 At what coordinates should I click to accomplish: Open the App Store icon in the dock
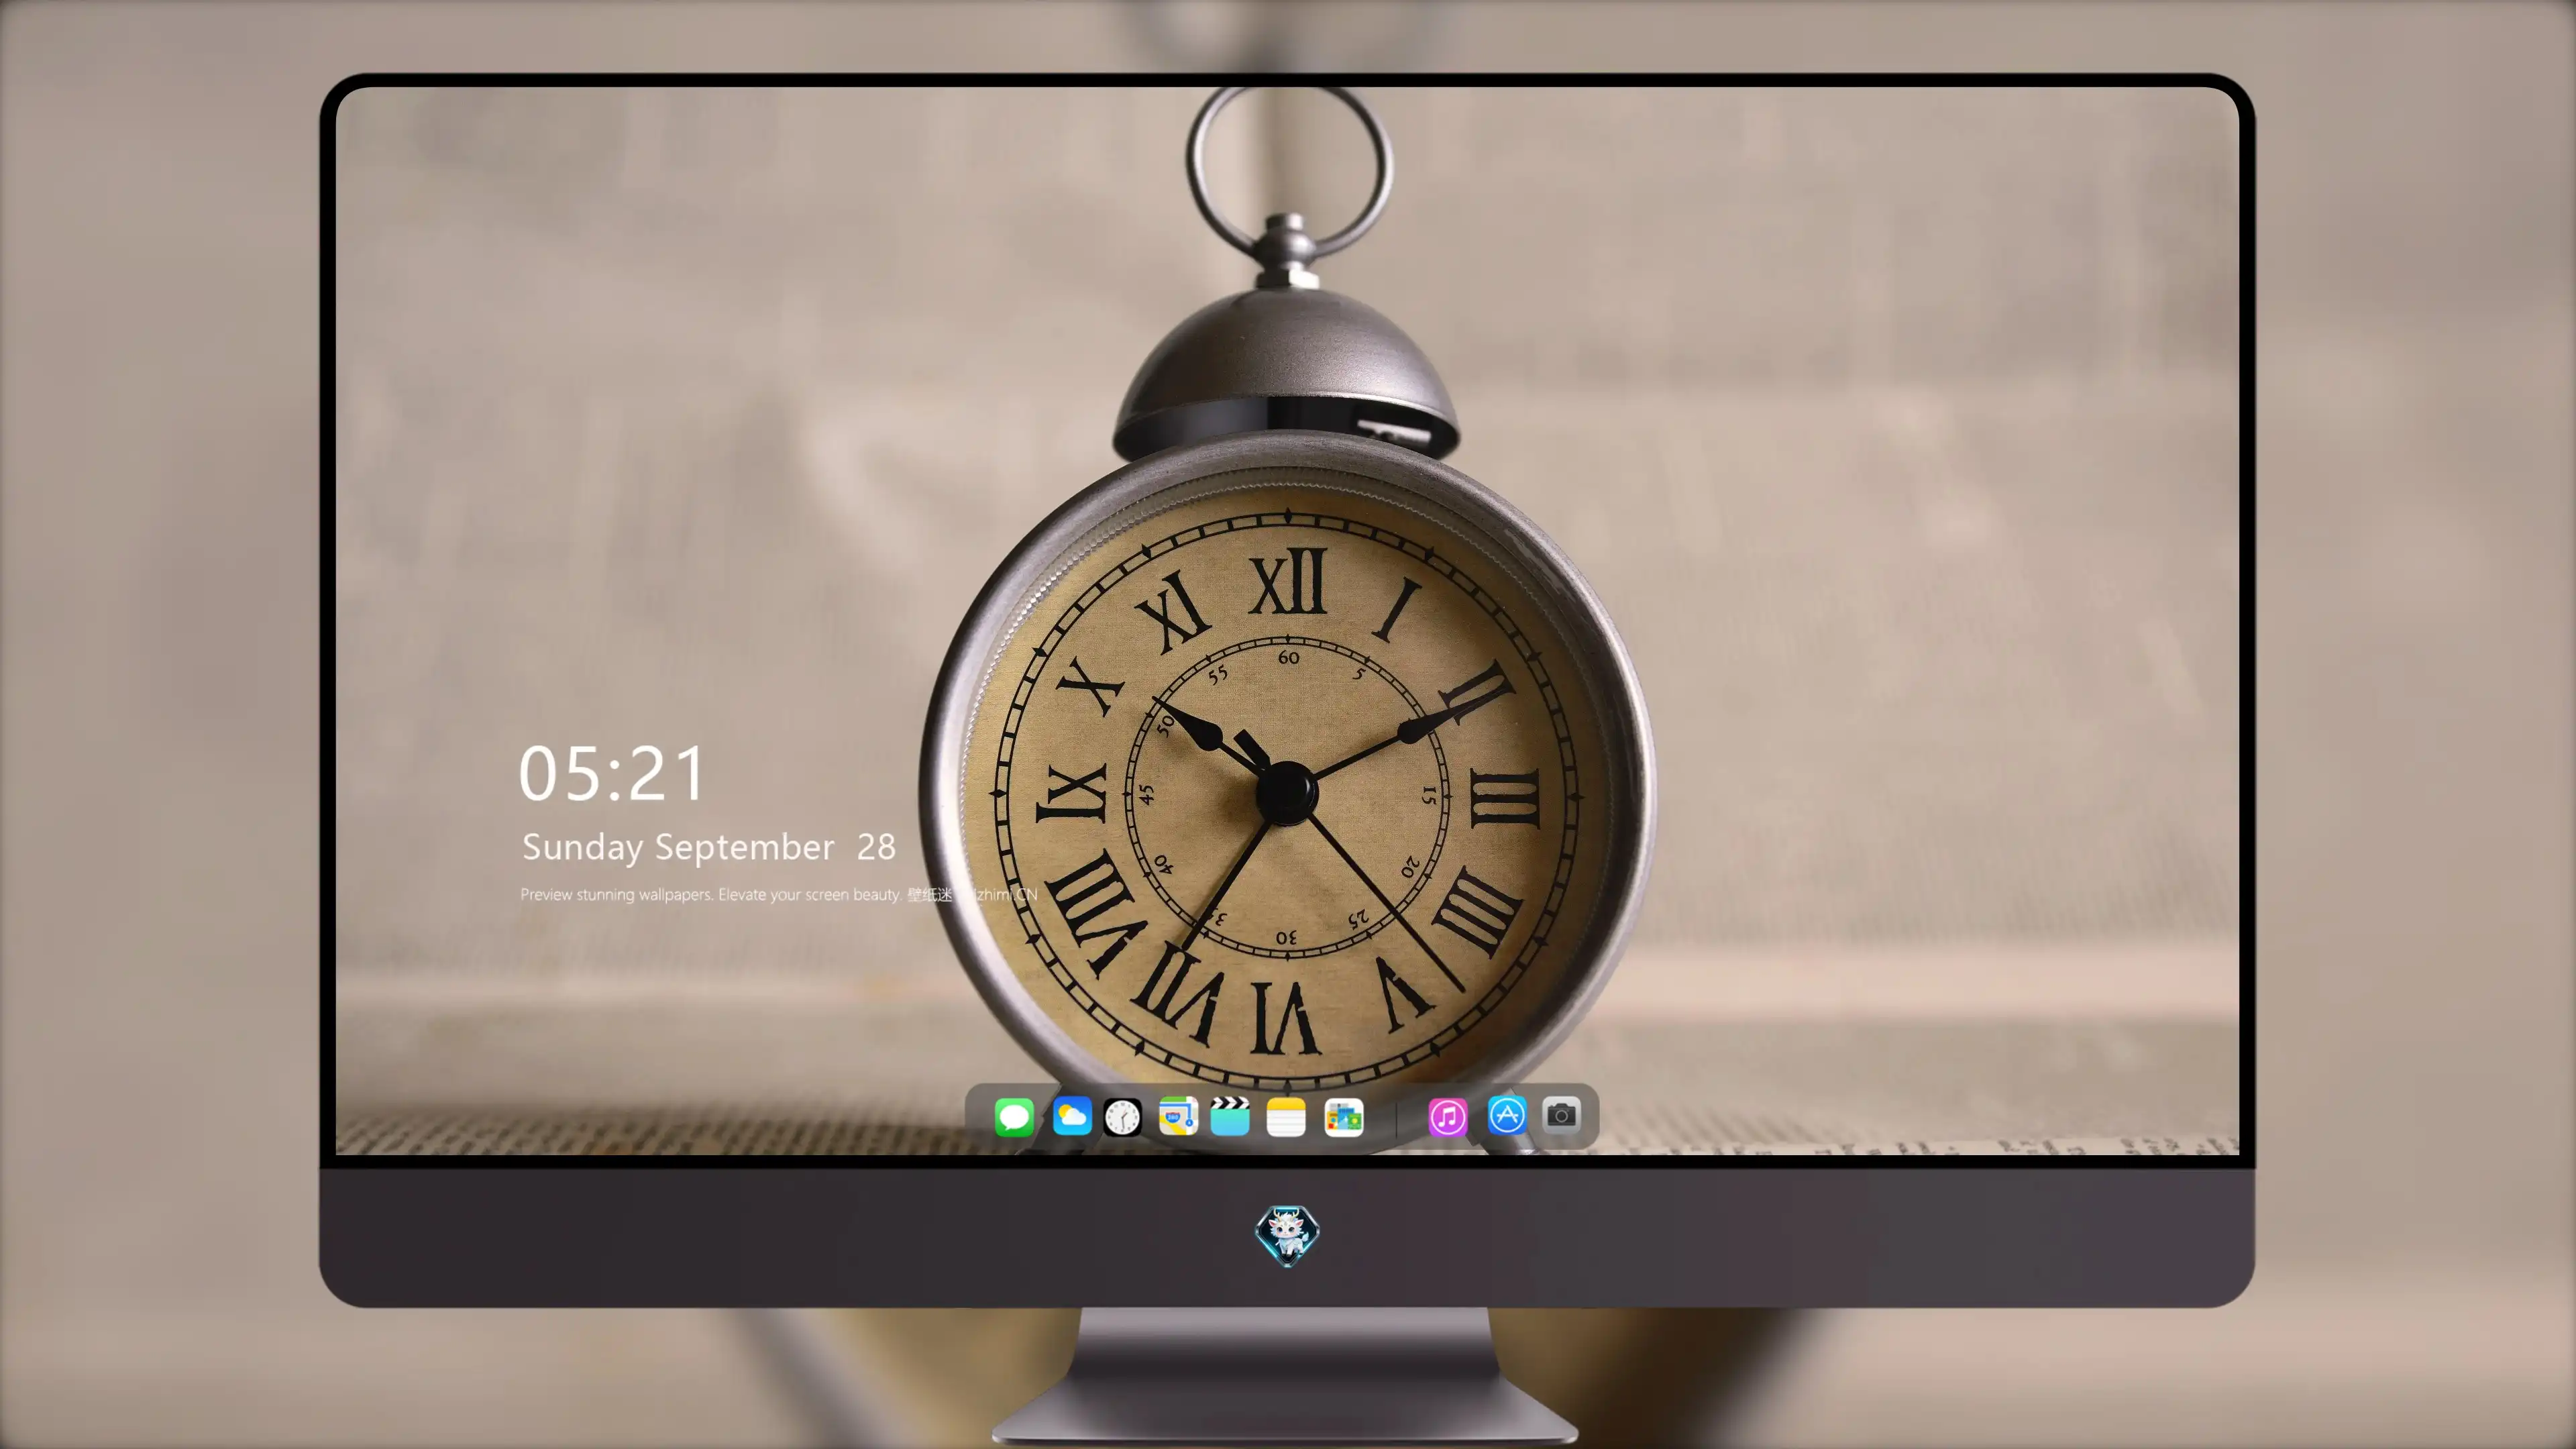[x=1507, y=1115]
